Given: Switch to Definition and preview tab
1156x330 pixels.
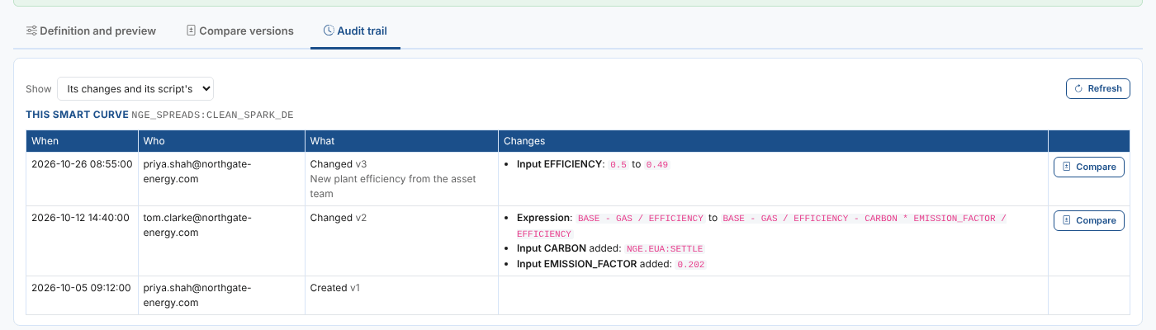Looking at the screenshot, I should pos(91,31).
